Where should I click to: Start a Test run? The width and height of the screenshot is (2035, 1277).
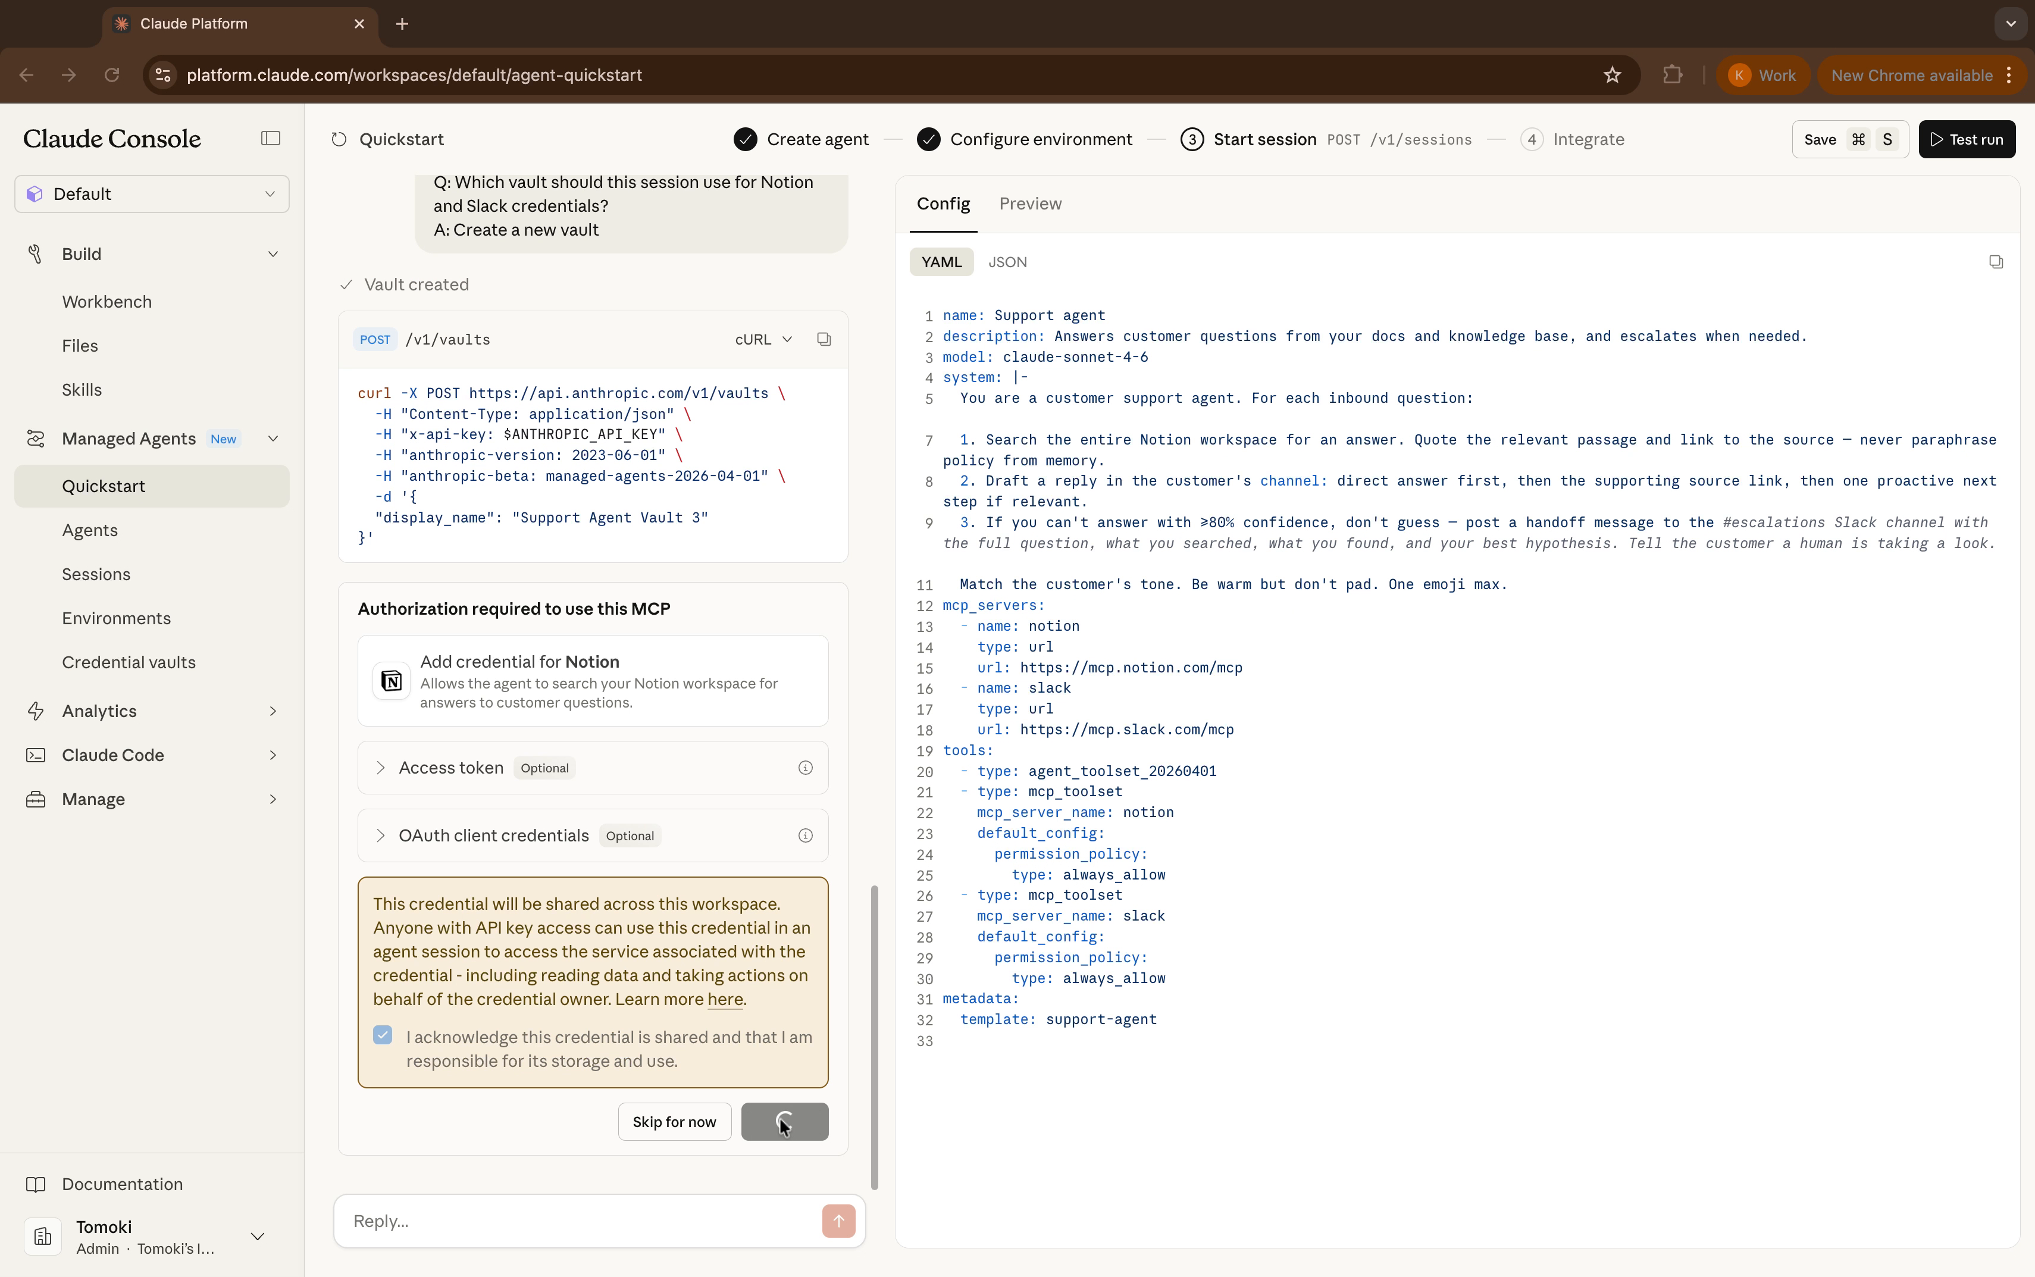coord(1967,139)
